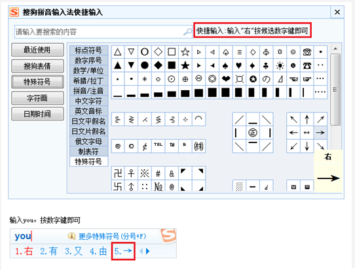Screen dimensions: 355x270
Task: Select the hollow square symbol
Action: click(x=172, y=52)
